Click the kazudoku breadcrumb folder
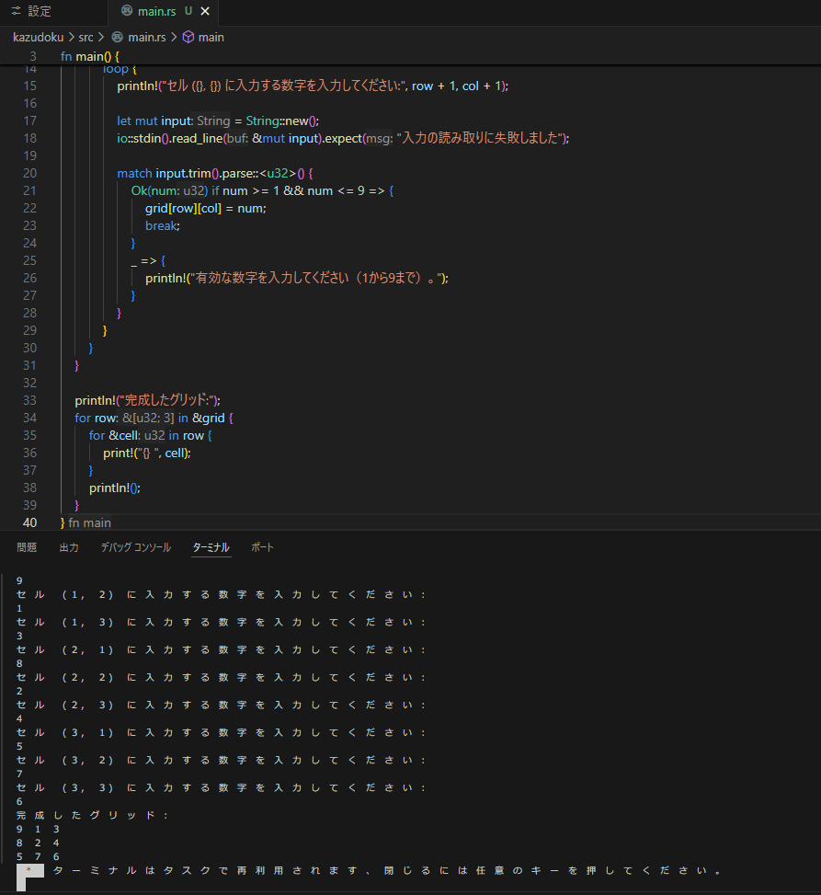 pyautogui.click(x=39, y=37)
